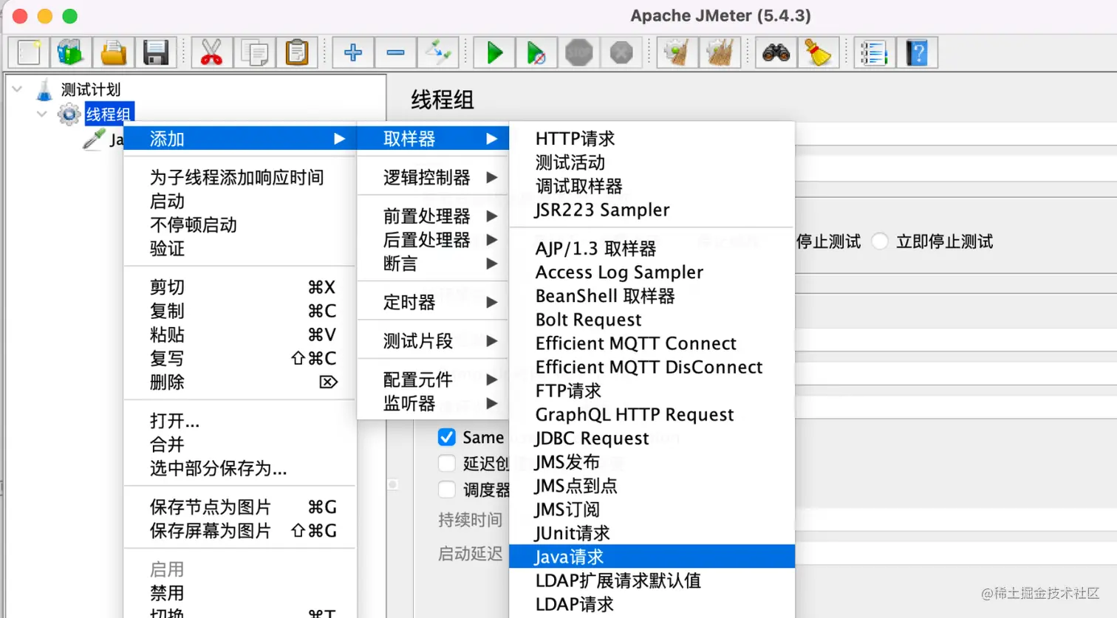Enable the 调度器 checkbox
The width and height of the screenshot is (1117, 618).
446,488
